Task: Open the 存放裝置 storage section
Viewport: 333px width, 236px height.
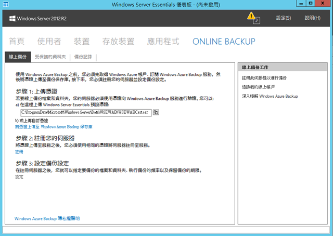Action: [x=118, y=41]
